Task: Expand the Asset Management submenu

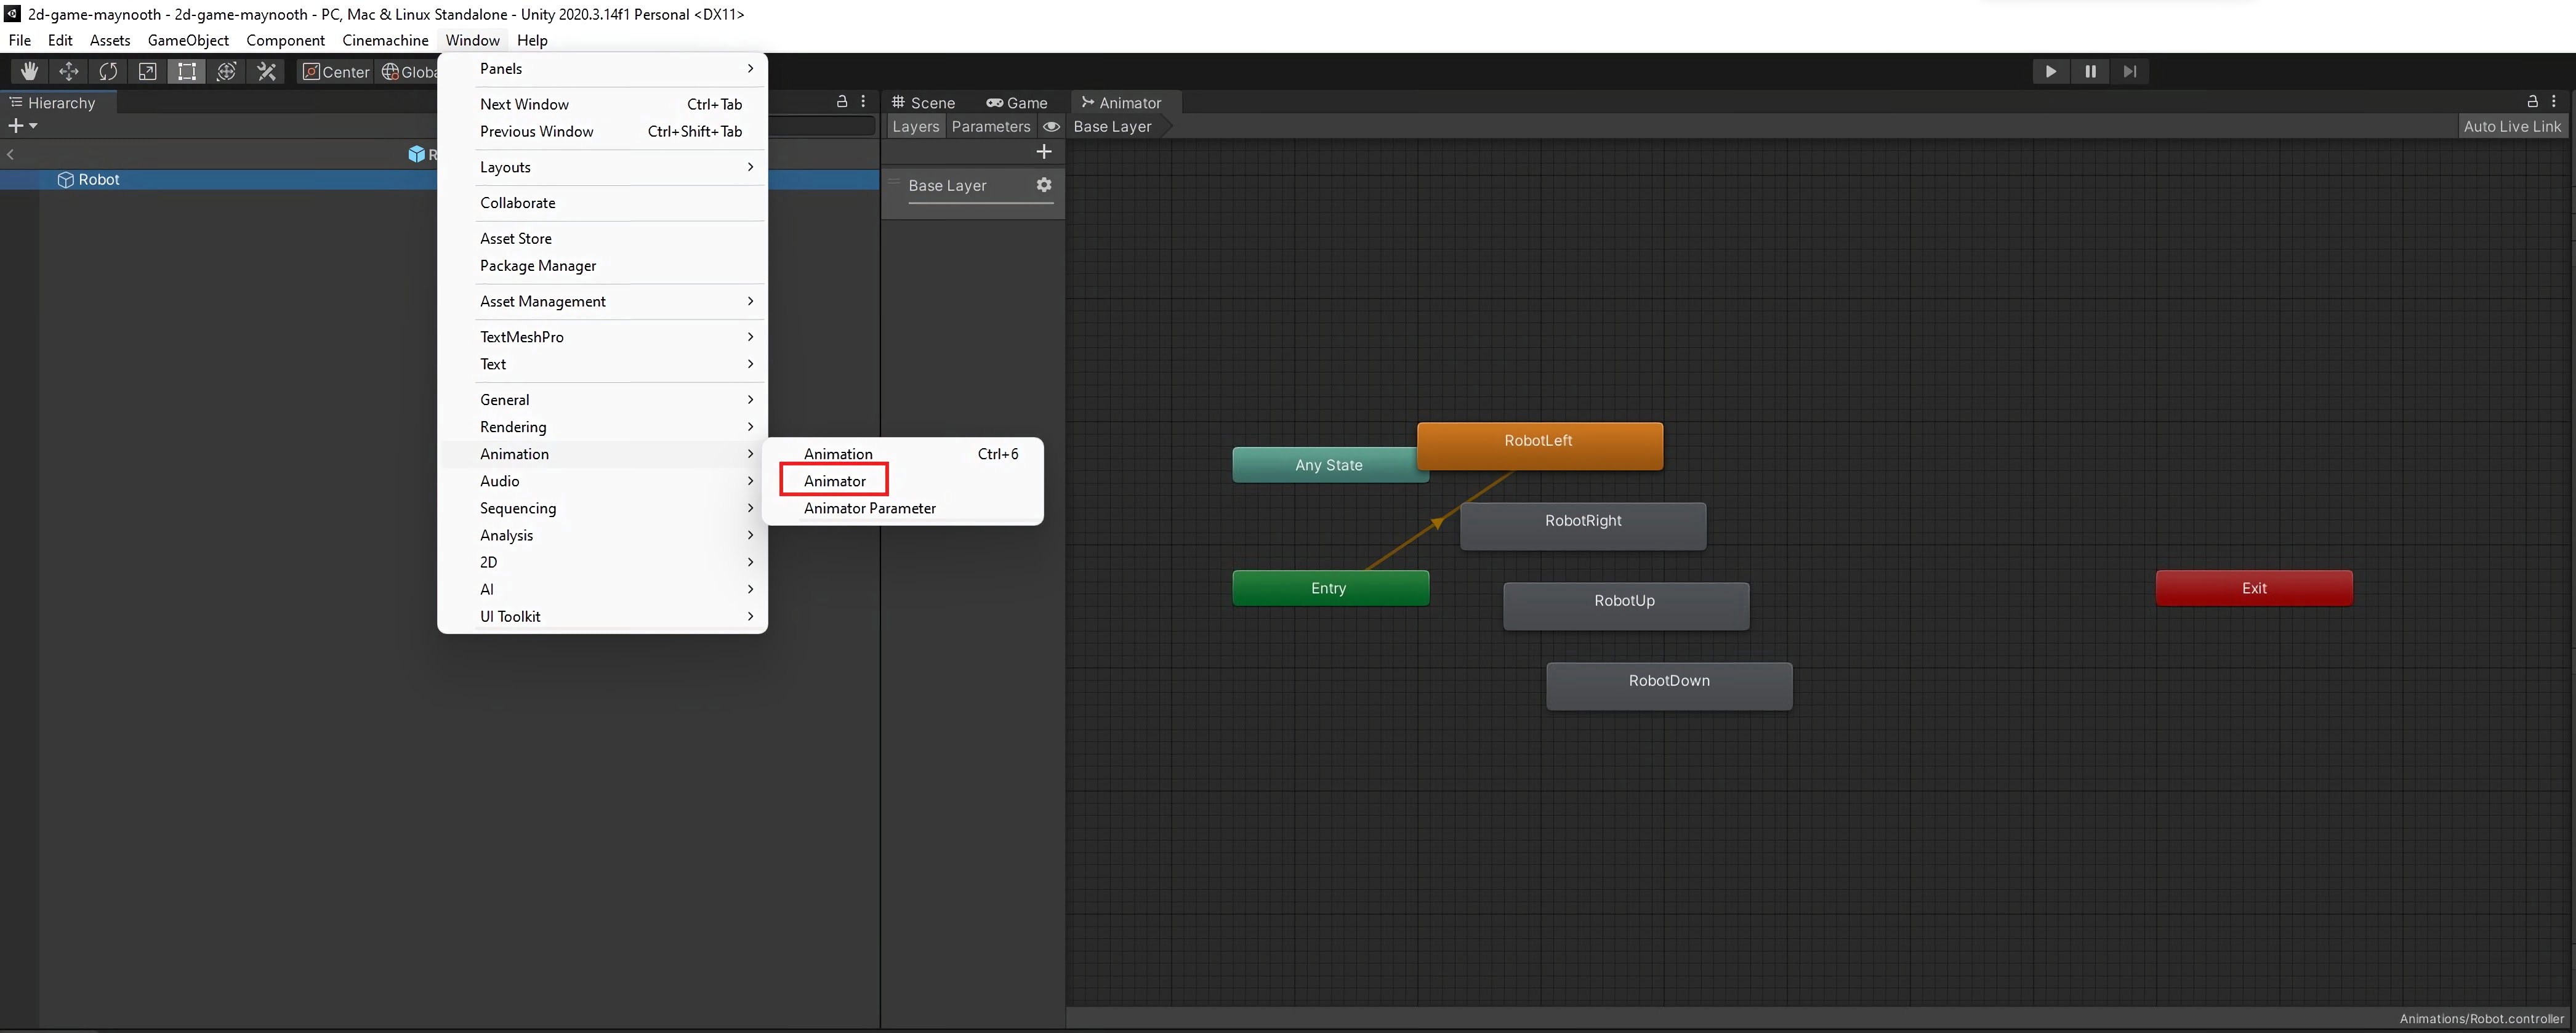Action: coord(603,301)
